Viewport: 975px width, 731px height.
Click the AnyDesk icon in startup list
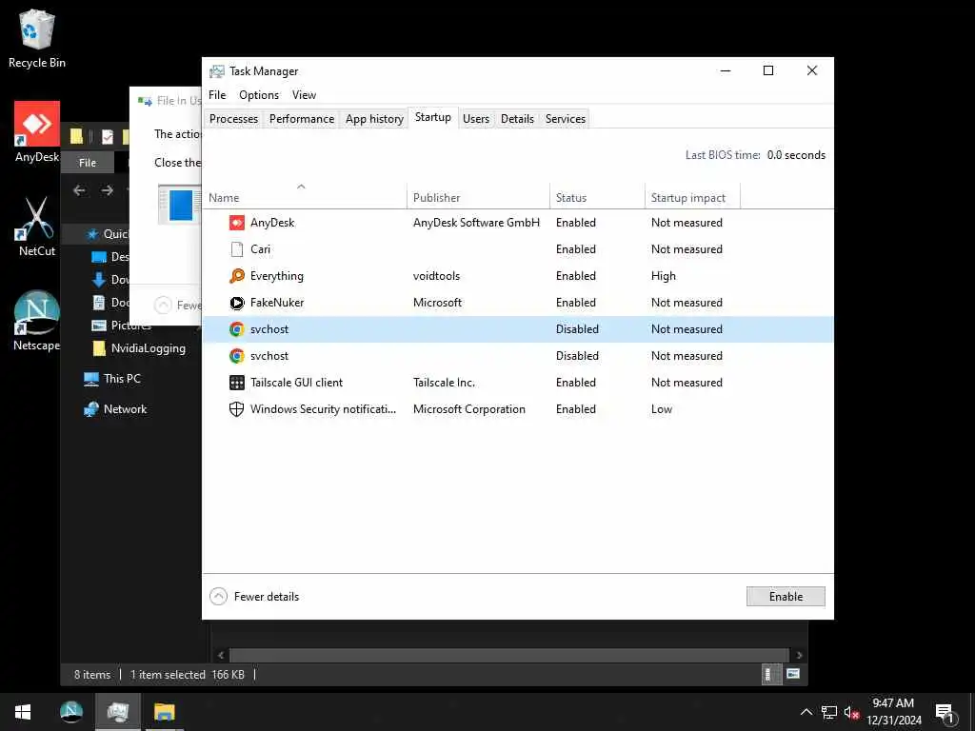[237, 223]
